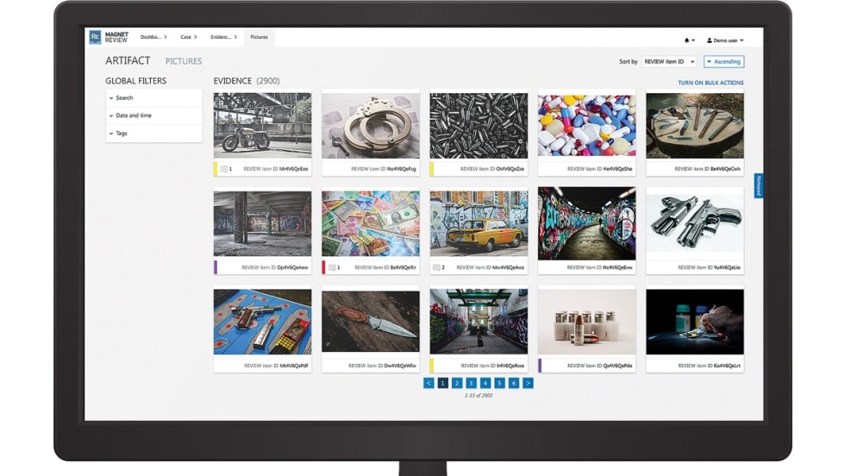
Task: Open the Demo user account menu
Action: point(725,41)
